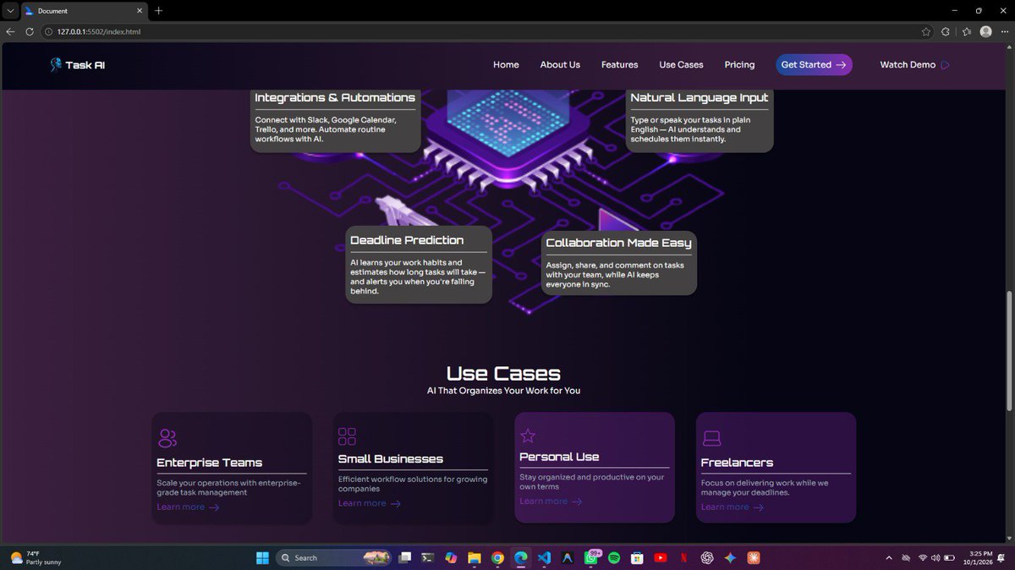Image resolution: width=1015 pixels, height=570 pixels.
Task: Click the play icon beside Watch Demo
Action: click(x=945, y=65)
